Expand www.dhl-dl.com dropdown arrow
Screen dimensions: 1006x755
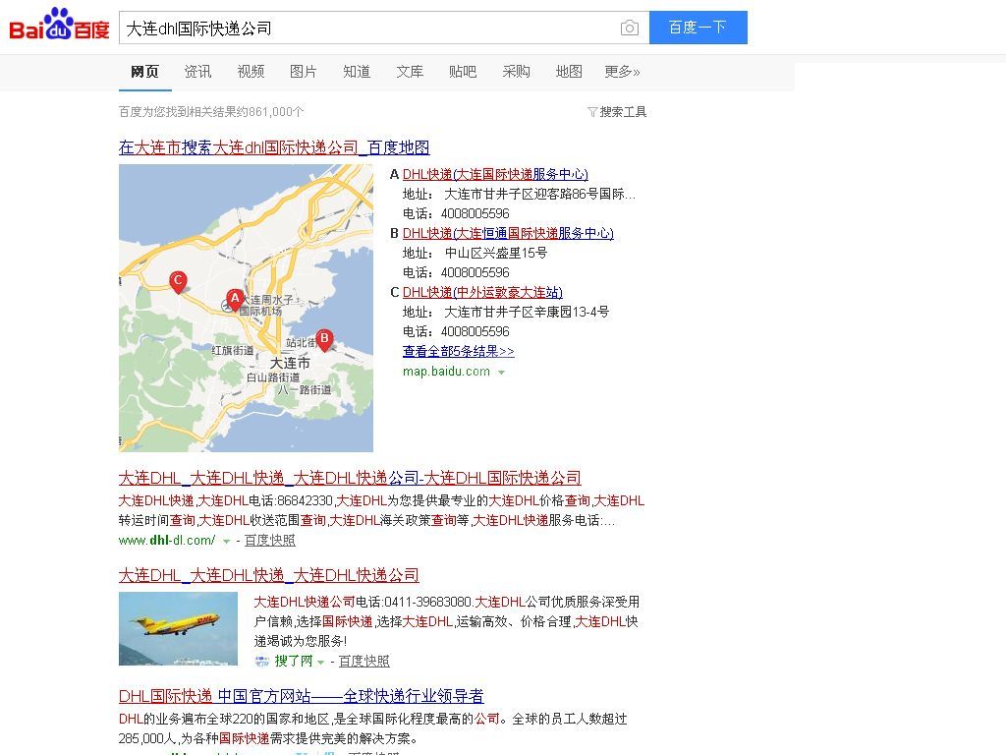[x=226, y=542]
